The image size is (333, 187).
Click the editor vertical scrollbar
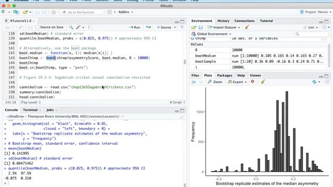point(185,62)
